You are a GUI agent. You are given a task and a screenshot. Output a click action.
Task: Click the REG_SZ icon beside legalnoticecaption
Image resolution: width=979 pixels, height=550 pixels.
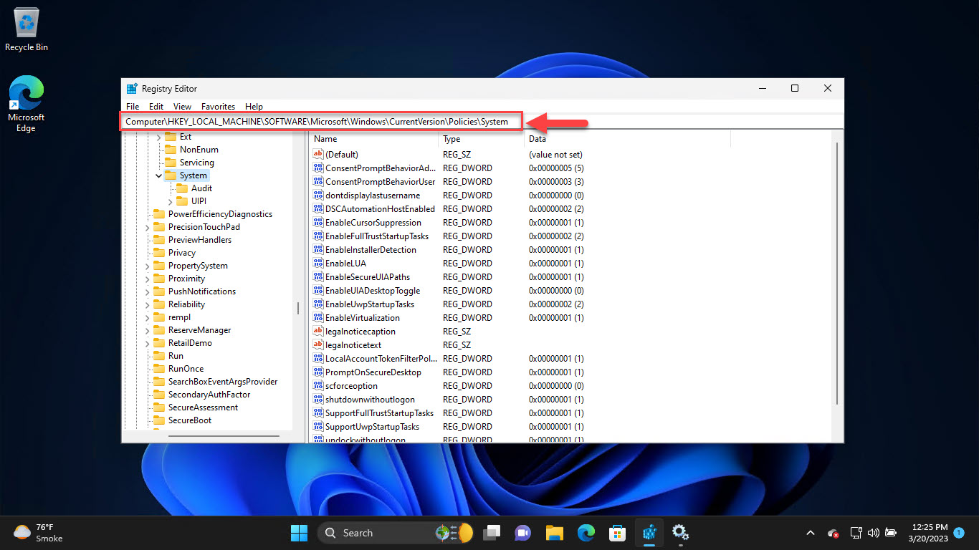tap(317, 332)
